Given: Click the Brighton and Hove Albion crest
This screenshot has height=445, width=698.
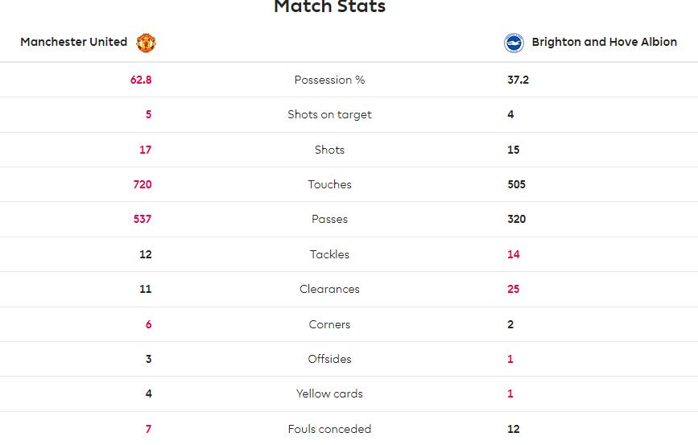Looking at the screenshot, I should (x=514, y=43).
